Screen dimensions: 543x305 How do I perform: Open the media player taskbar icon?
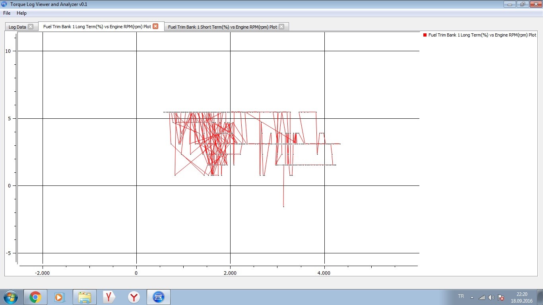59,297
